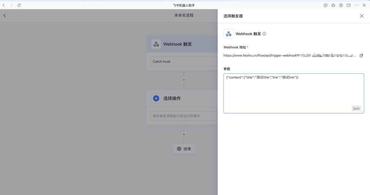Click the Webhook icon in the trigger panel
This screenshot has width=370, height=195.
(x=229, y=34)
